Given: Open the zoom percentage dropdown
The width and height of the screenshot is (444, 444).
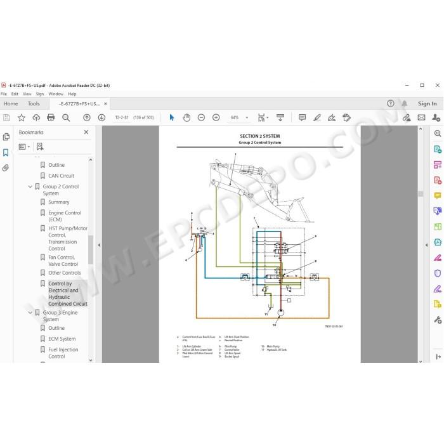Looking at the screenshot, I should (x=247, y=117).
